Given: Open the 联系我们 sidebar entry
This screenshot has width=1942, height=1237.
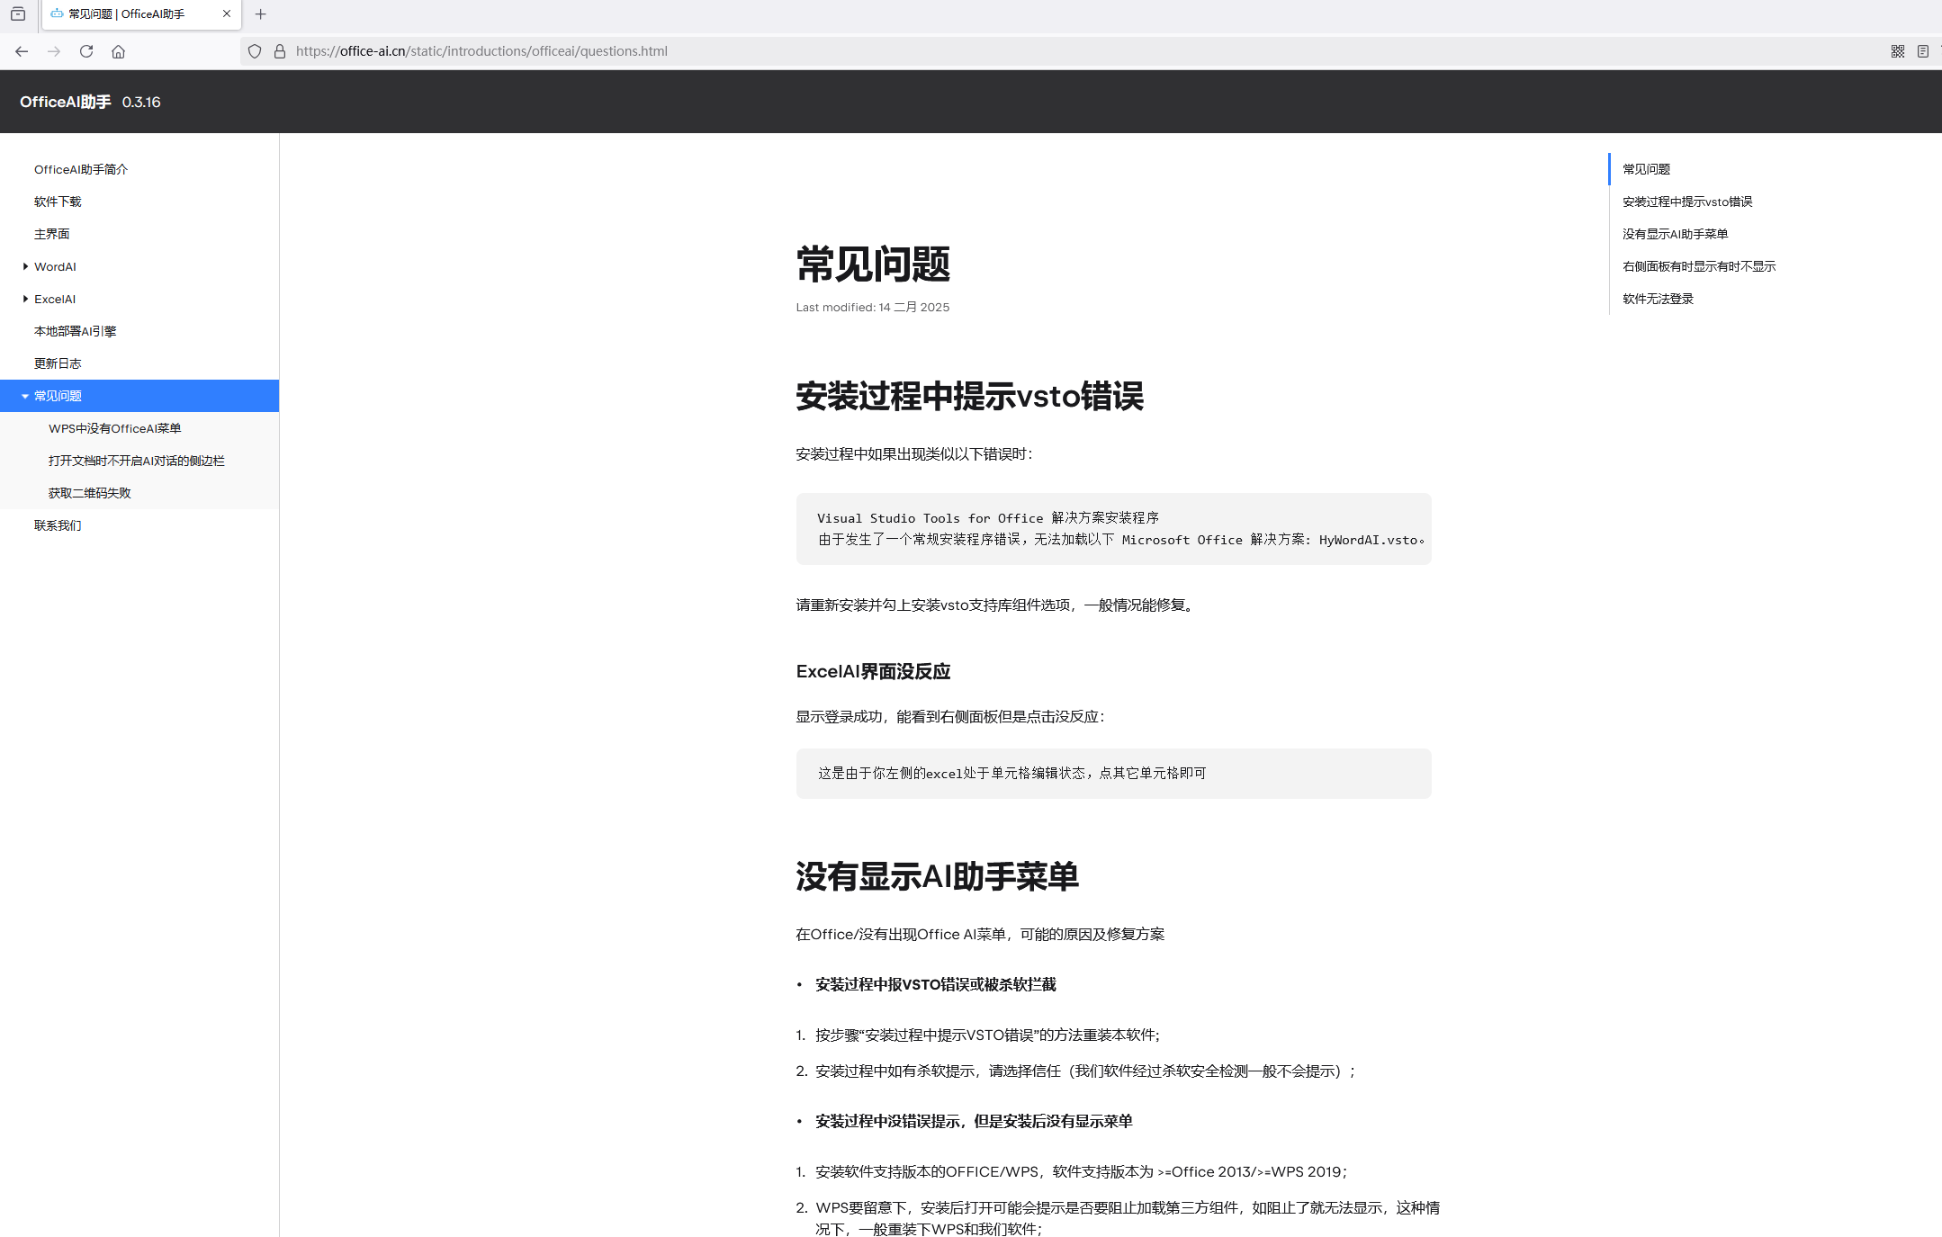Looking at the screenshot, I should point(58,524).
